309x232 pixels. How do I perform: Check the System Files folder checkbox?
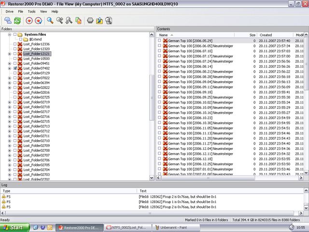(x=15, y=34)
